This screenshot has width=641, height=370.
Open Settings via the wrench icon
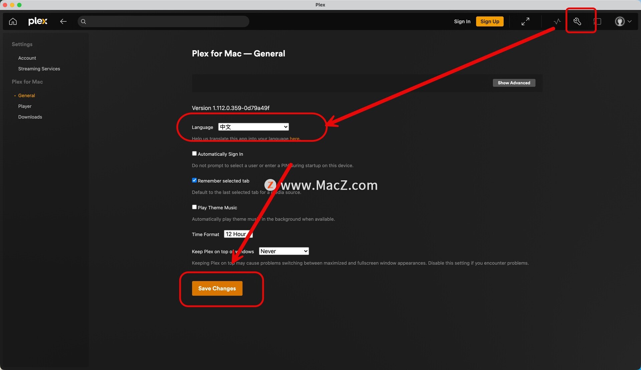(577, 22)
